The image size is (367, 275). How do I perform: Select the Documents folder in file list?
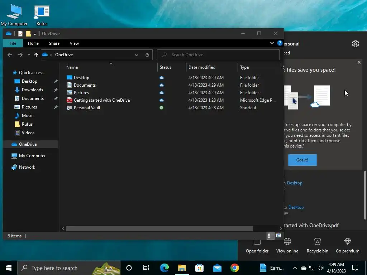(85, 85)
